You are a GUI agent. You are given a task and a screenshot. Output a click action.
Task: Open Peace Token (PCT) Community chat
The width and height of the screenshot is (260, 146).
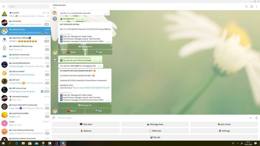(25, 106)
